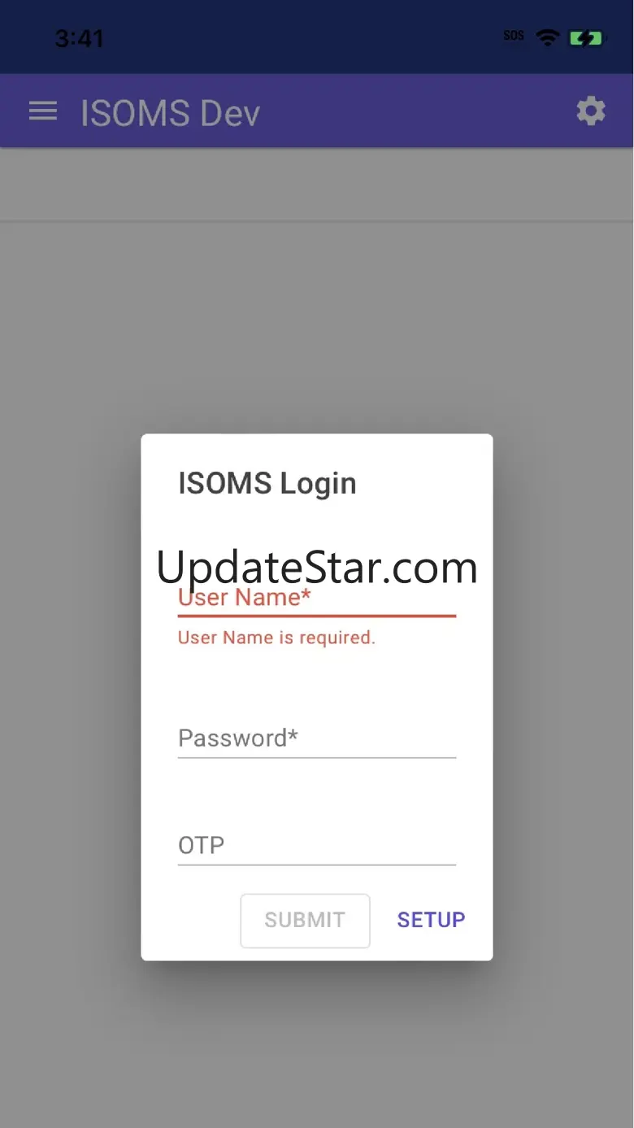The height and width of the screenshot is (1128, 634).
Task: Open the hamburger navigation menu
Action: [43, 111]
